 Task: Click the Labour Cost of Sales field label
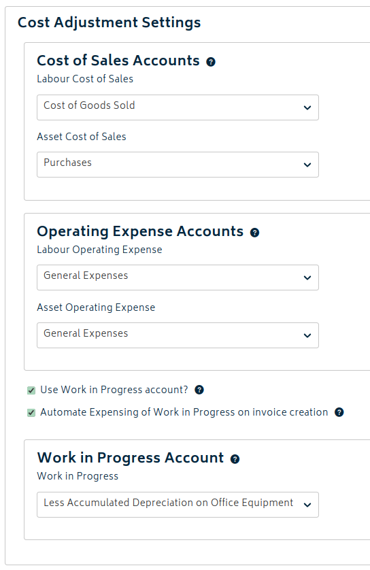coord(85,79)
